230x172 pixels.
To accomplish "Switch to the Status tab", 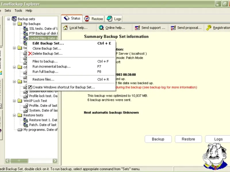I will [72, 18].
